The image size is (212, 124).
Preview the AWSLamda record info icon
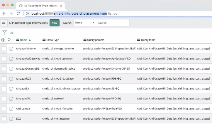[x=11, y=109]
